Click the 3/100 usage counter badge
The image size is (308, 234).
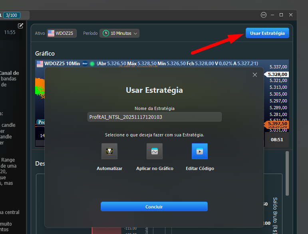click(12, 15)
